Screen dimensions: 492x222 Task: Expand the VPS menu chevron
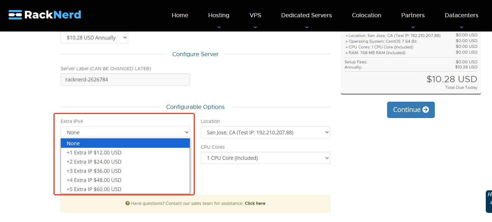[x=255, y=27]
